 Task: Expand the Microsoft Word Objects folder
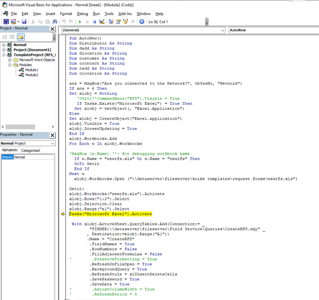(10, 60)
